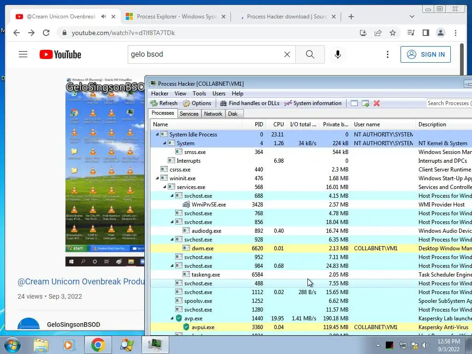Open the Users menu
The image size is (472, 354).
point(219,93)
